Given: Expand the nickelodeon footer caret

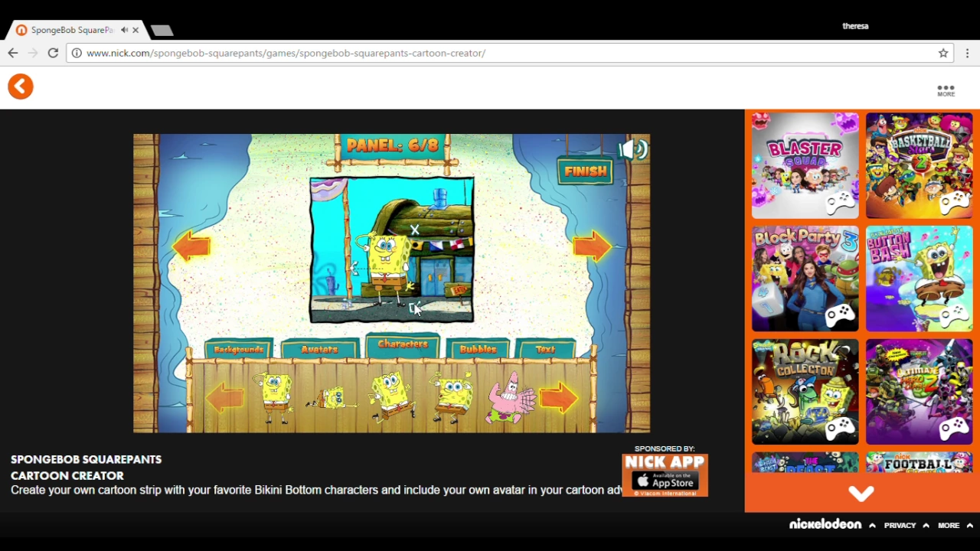Looking at the screenshot, I should point(872,526).
